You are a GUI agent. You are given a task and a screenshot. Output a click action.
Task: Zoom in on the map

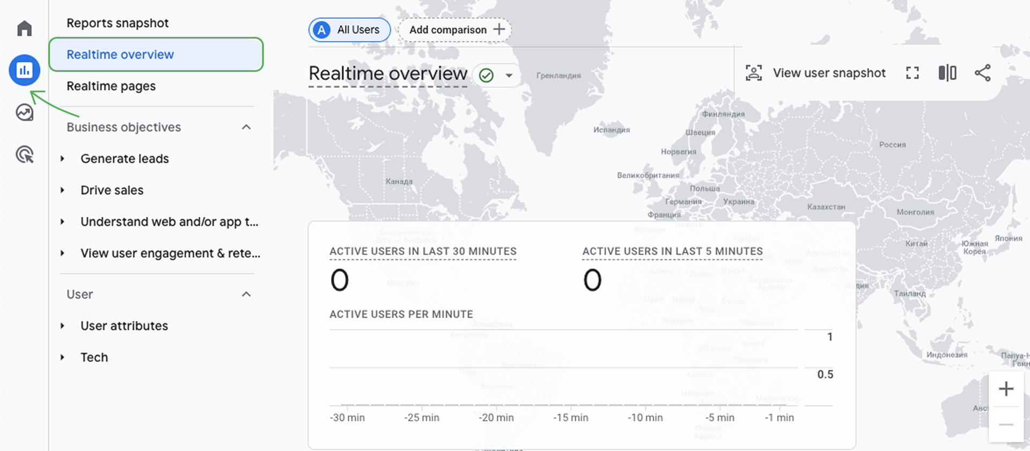pyautogui.click(x=1006, y=389)
